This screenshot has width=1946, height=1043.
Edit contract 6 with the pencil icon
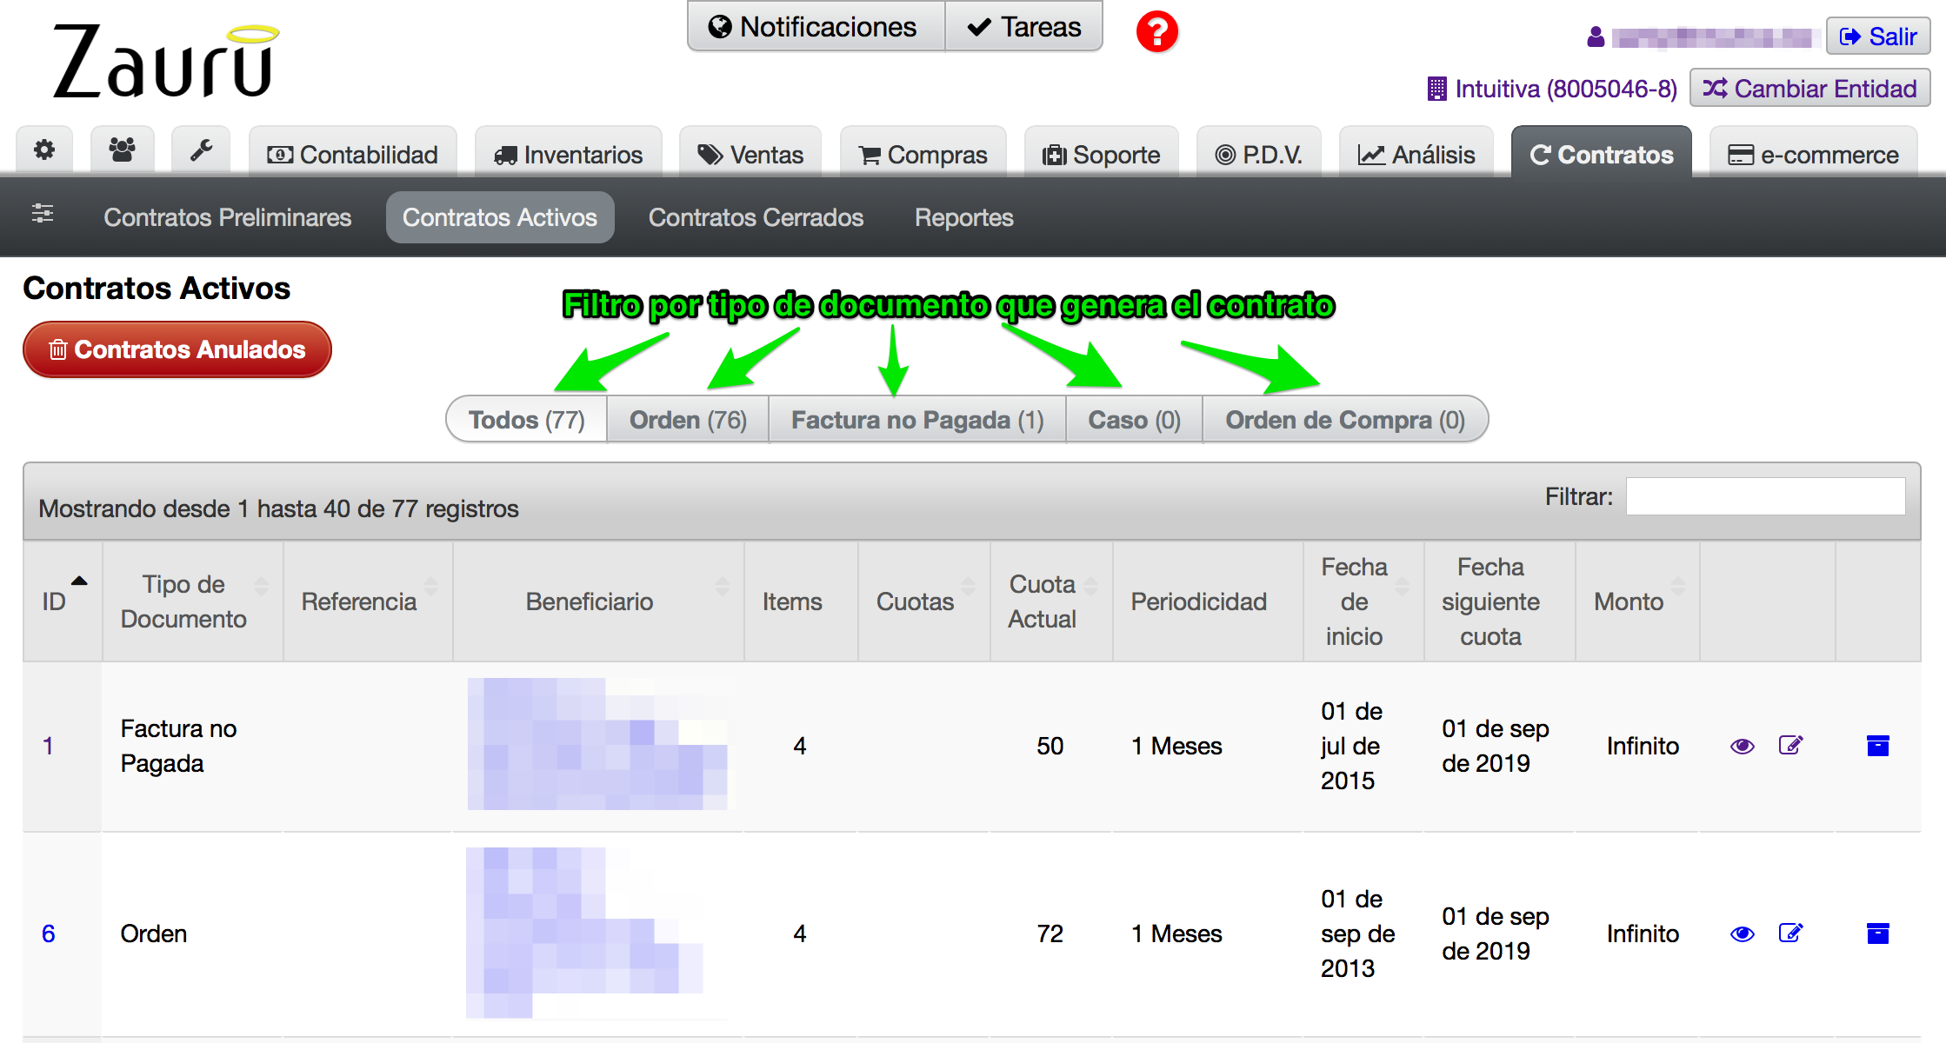point(1790,933)
